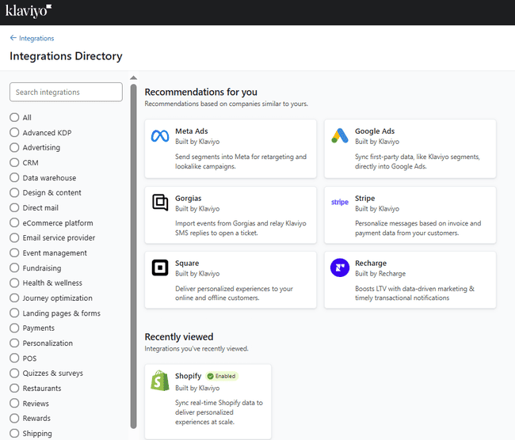Choose the Reviews category option
The height and width of the screenshot is (440, 515).
[x=14, y=404]
